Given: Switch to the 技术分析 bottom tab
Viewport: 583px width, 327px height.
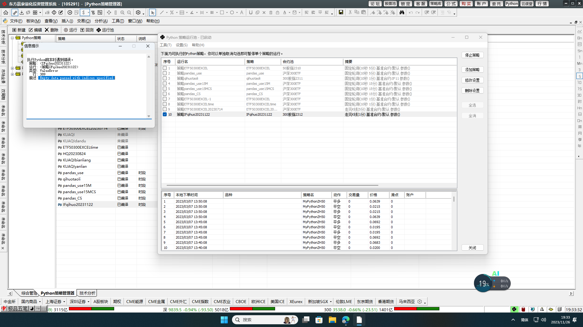Looking at the screenshot, I should pyautogui.click(x=87, y=293).
